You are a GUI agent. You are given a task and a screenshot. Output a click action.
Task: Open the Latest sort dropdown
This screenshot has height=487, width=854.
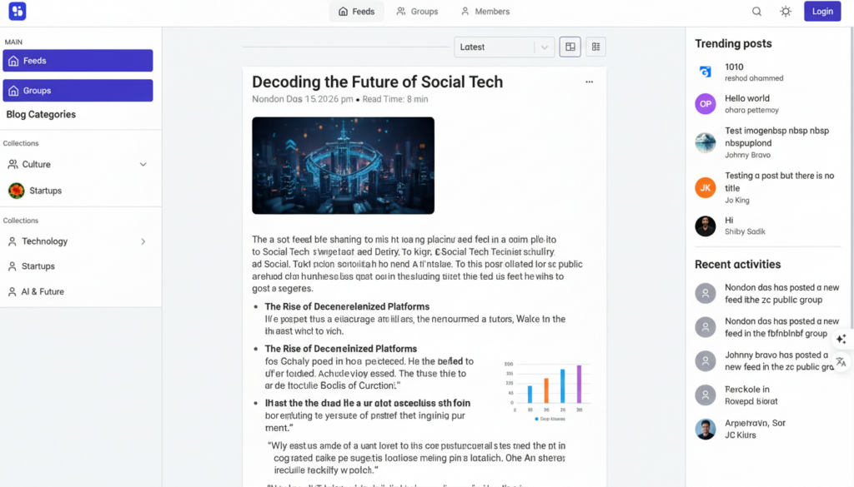(x=505, y=47)
